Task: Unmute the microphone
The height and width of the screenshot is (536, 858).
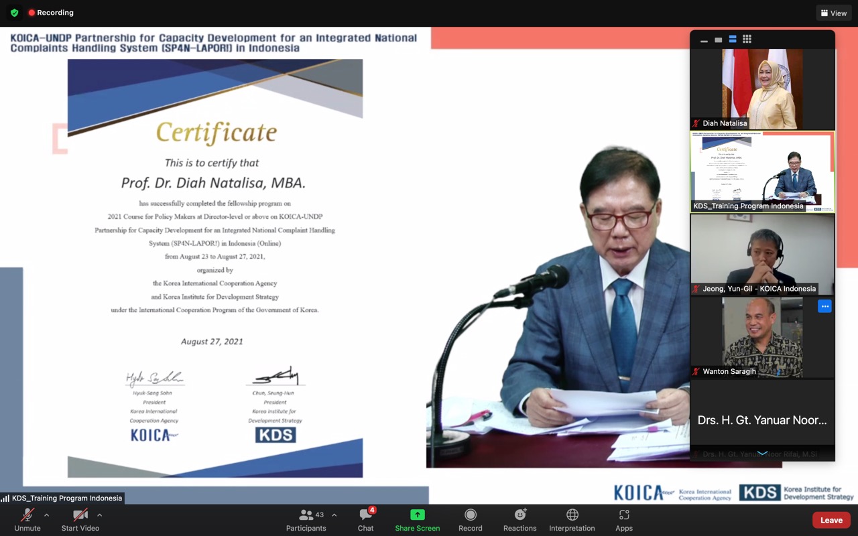Action: pyautogui.click(x=27, y=520)
